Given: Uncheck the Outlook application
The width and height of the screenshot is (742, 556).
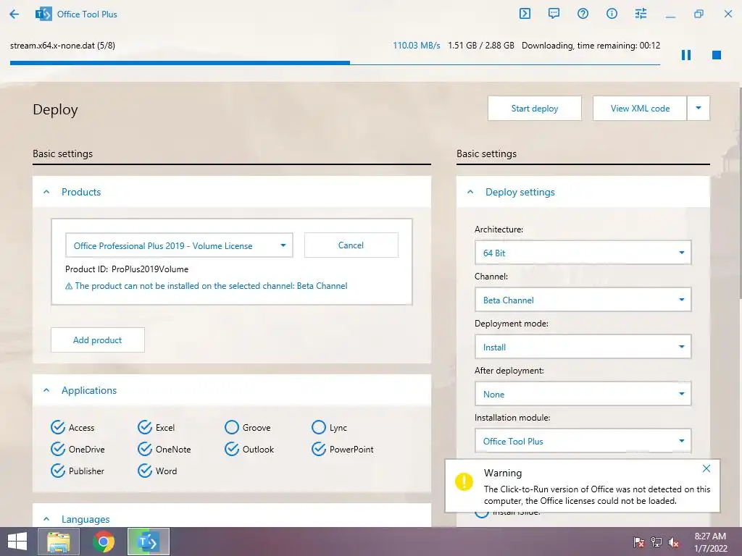Looking at the screenshot, I should click(232, 449).
